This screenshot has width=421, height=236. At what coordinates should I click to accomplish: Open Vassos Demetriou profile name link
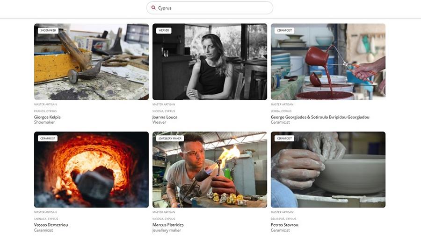pos(51,225)
